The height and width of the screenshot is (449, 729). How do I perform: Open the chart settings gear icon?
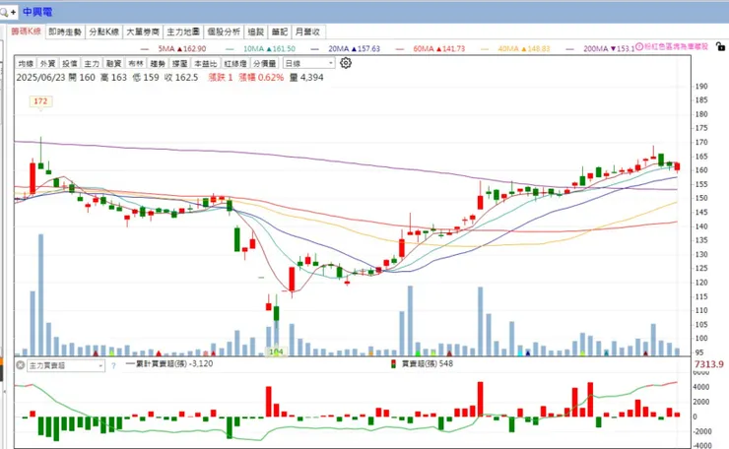pyautogui.click(x=346, y=63)
